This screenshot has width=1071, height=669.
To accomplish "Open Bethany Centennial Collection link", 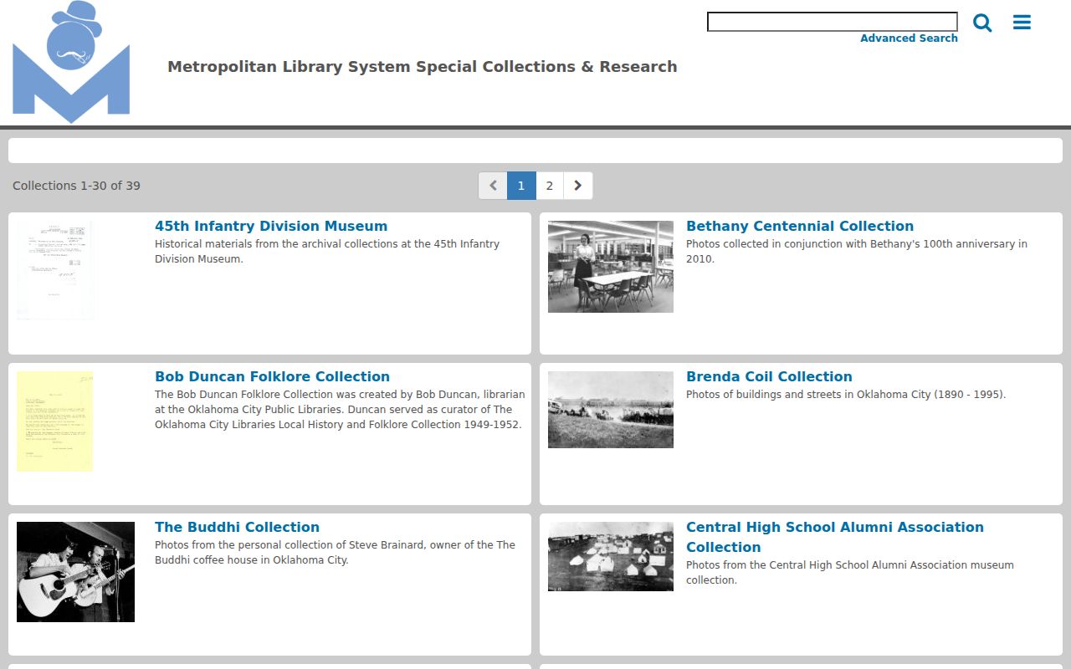I will point(800,226).
